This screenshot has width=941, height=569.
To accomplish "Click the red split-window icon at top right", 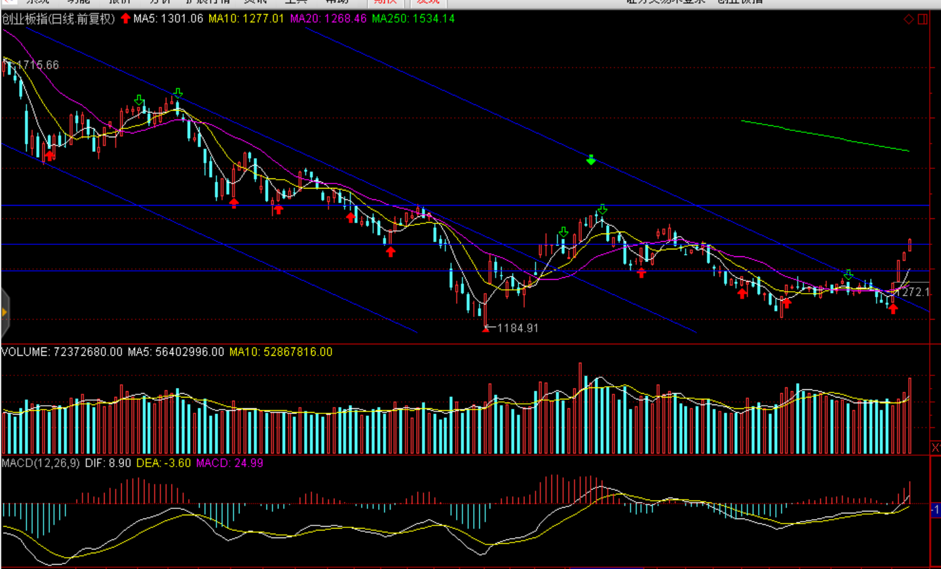I will pyautogui.click(x=923, y=20).
